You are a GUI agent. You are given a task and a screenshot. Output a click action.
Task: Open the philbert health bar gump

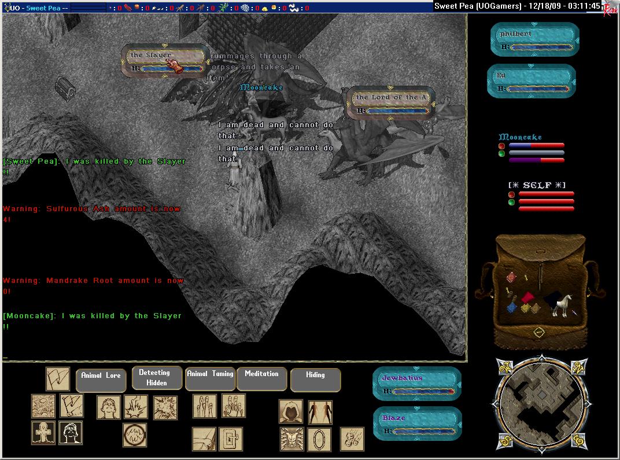click(x=533, y=40)
